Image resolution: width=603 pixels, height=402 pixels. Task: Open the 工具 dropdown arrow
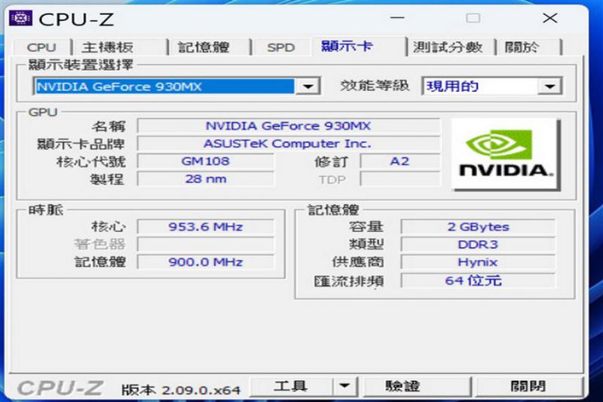(344, 386)
